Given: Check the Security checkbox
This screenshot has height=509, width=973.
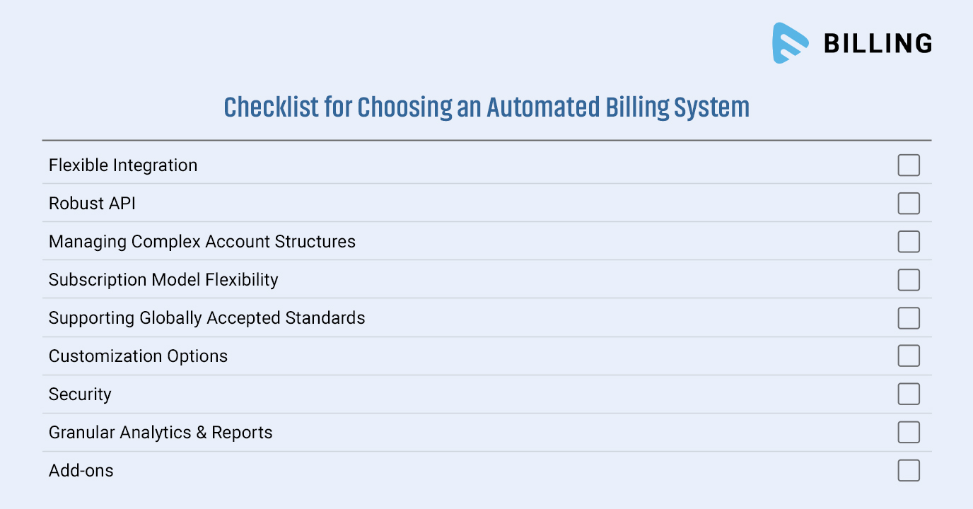Looking at the screenshot, I should coord(909,394).
